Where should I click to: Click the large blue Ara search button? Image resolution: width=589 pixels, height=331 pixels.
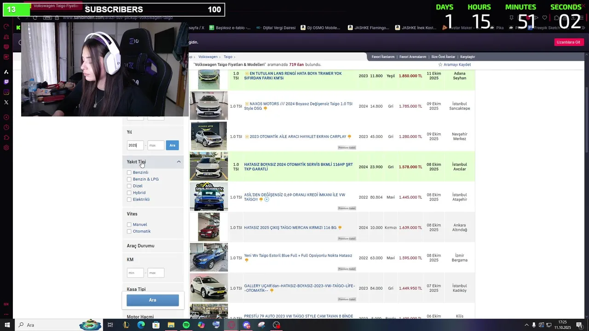pyautogui.click(x=153, y=300)
